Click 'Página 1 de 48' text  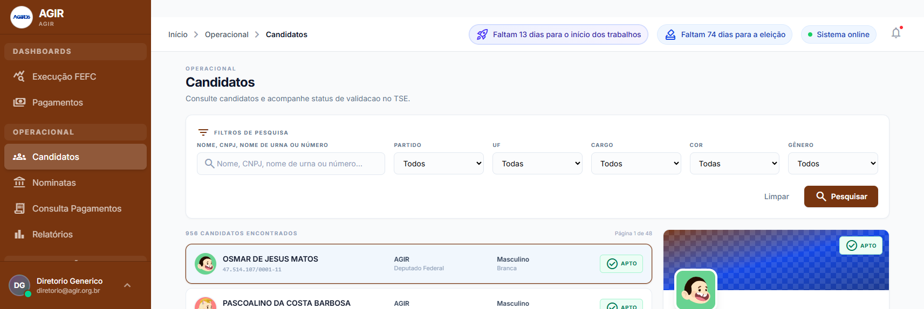click(x=633, y=233)
